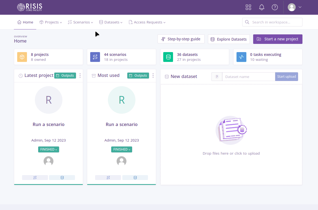The width and height of the screenshot is (318, 210).
Task: Open the Most used card three-dot menu
Action: [153, 76]
